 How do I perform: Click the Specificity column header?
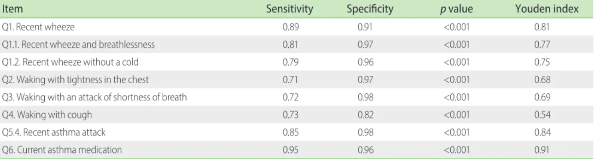tap(371, 9)
